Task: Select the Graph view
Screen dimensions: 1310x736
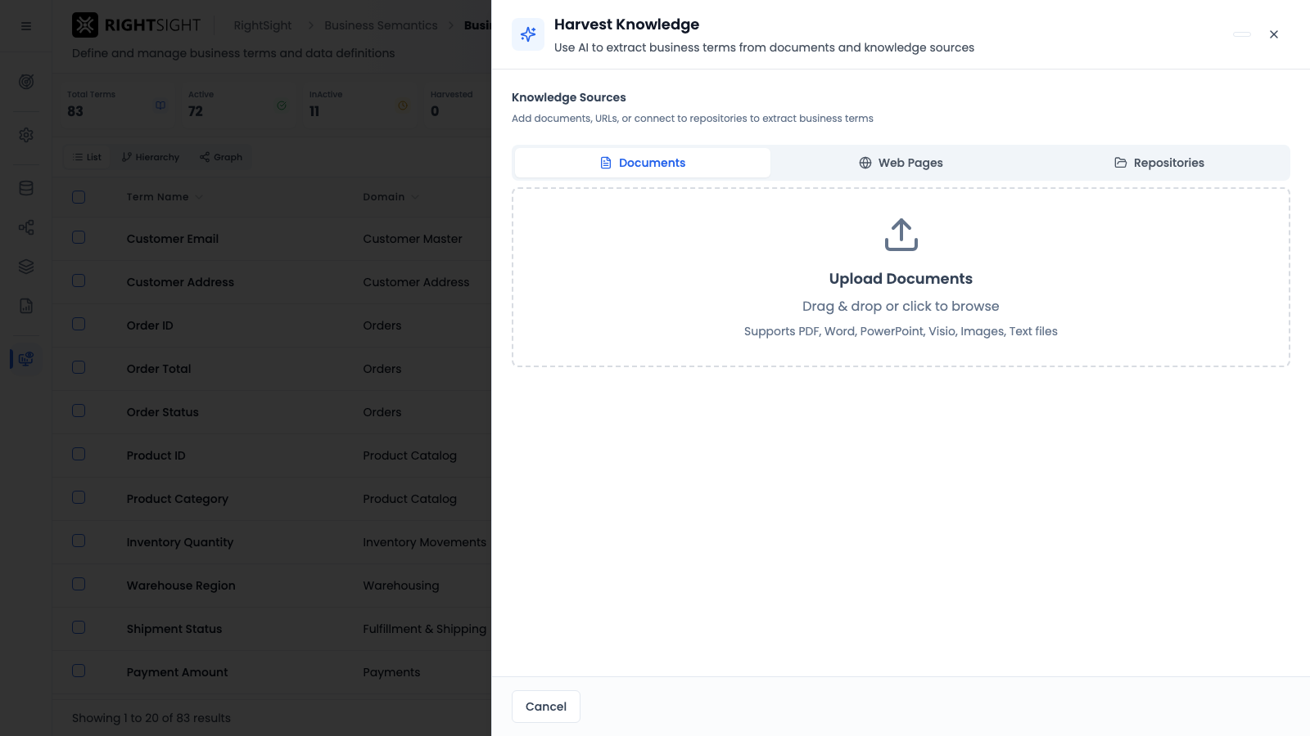Action: [221, 157]
